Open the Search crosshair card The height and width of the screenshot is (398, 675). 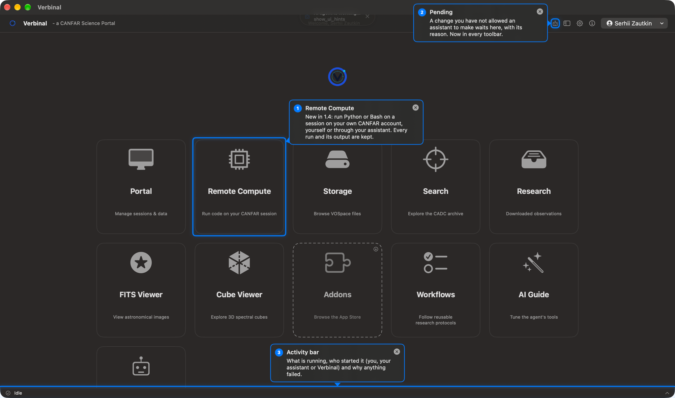pos(436,187)
